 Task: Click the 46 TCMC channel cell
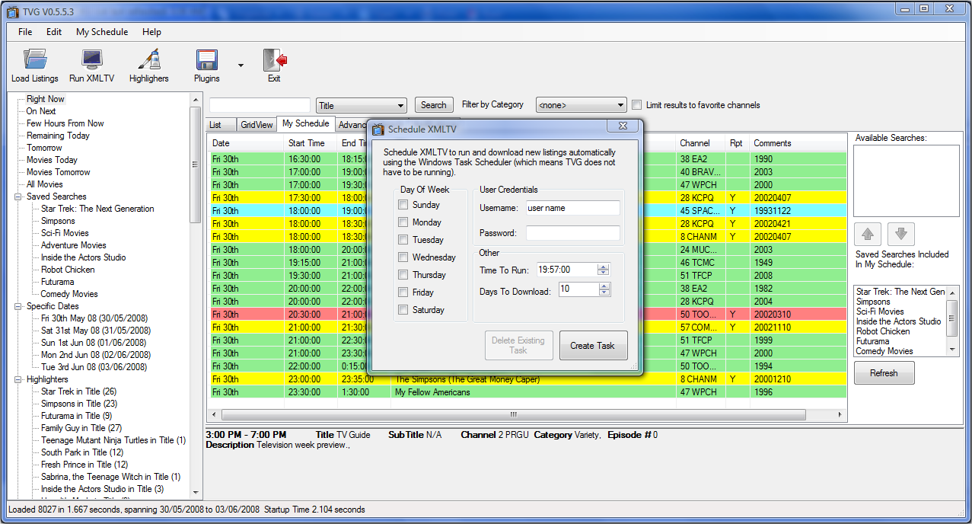(x=700, y=263)
